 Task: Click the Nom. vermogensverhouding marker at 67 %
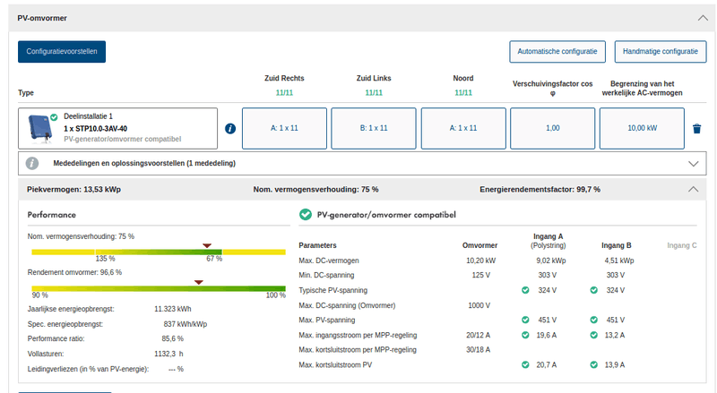208,245
